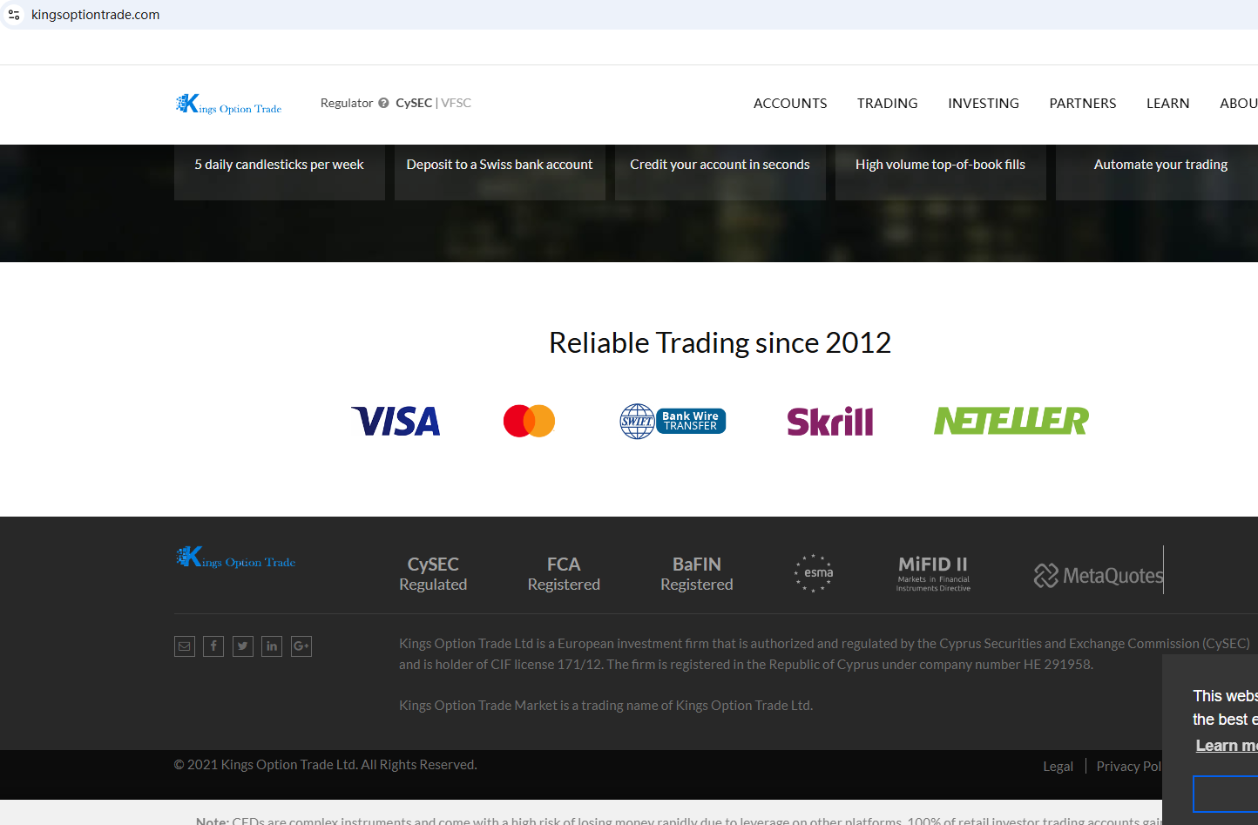Select the CySEC regulator option
Viewport: 1258px width, 825px height.
coord(414,103)
